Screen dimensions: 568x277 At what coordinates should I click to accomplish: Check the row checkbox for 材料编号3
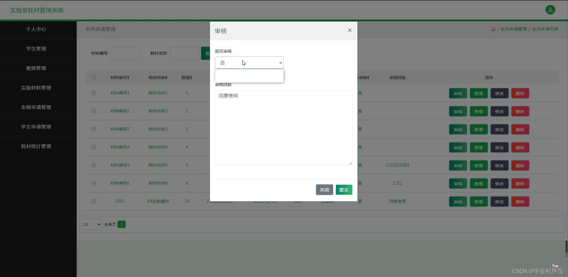coord(94,129)
